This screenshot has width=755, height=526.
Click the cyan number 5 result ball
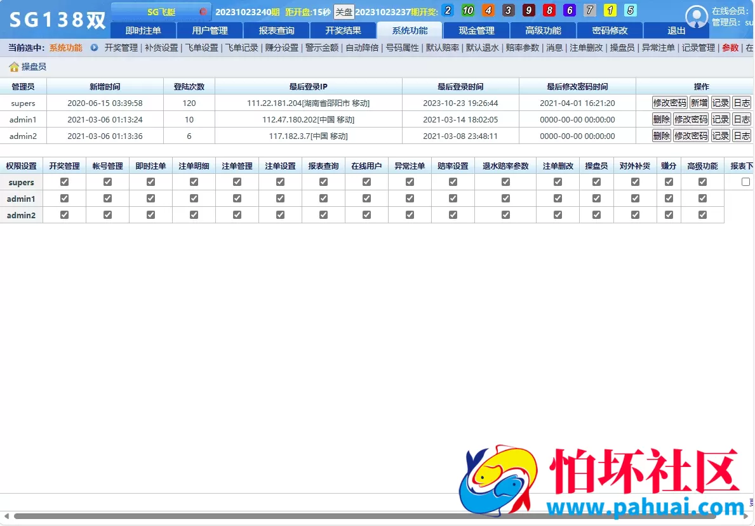631,10
